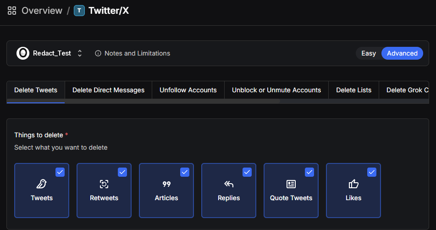Viewport: 436px width, 230px height.
Task: Switch to Easy mode
Action: (369, 53)
